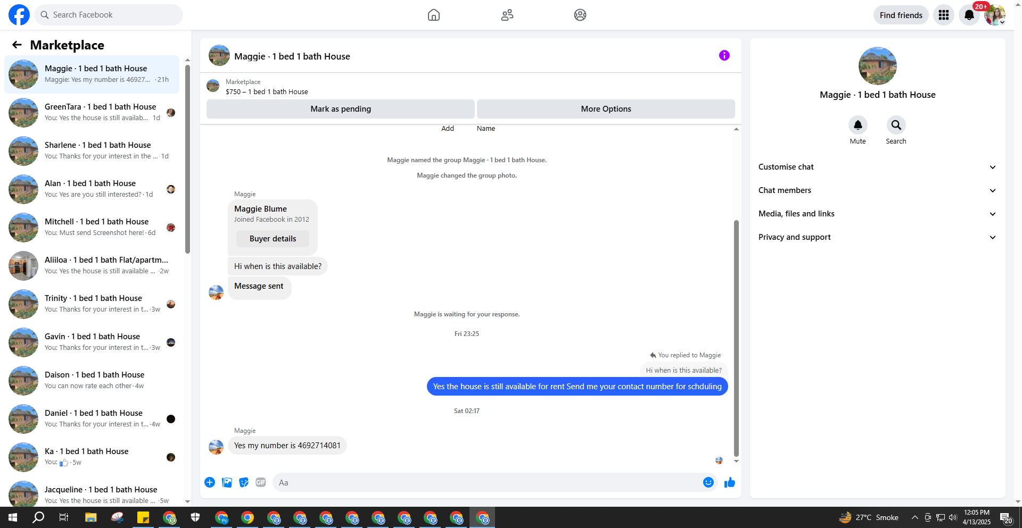This screenshot has height=528, width=1022.
Task: Click the conversation list scrollbar
Action: [187, 160]
